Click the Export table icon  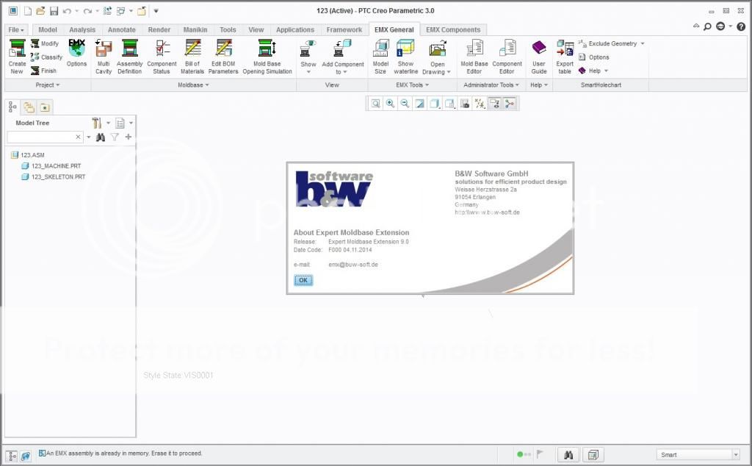pos(565,57)
